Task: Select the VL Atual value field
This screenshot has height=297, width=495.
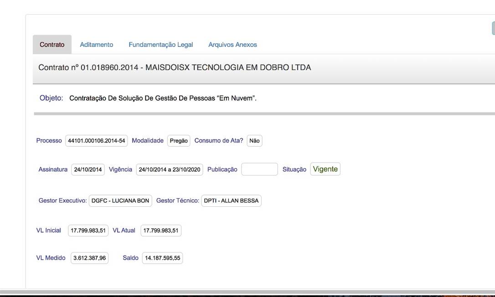Action: tap(161, 230)
